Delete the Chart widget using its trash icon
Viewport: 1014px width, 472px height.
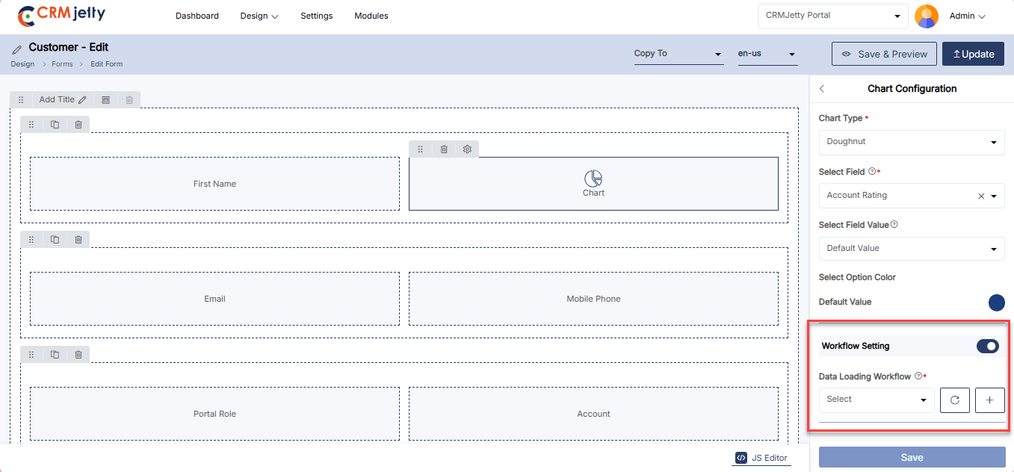pyautogui.click(x=444, y=149)
